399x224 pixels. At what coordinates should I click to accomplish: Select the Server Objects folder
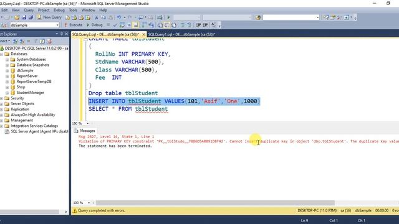[x=22, y=104]
